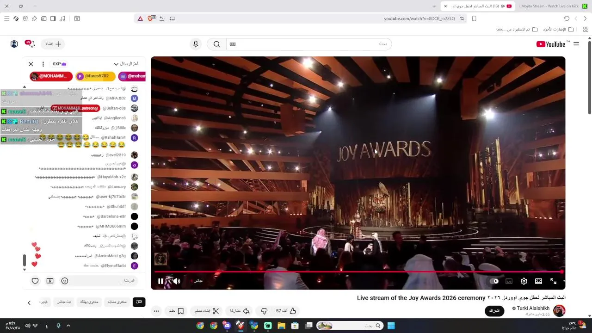The height and width of the screenshot is (333, 592).
Task: Select the third chip under chat
Action: click(89, 302)
